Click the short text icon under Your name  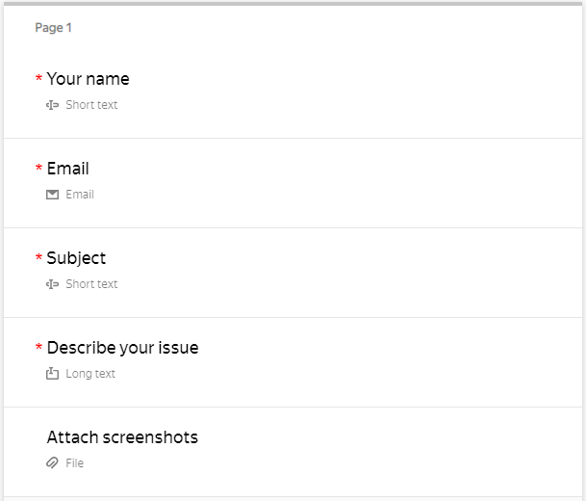(x=53, y=105)
